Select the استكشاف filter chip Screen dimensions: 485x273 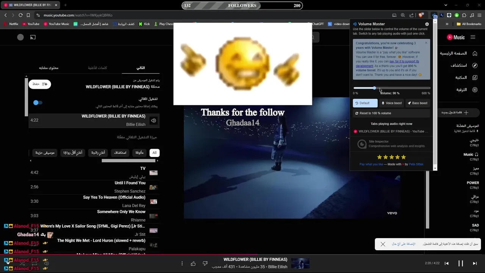tap(120, 152)
